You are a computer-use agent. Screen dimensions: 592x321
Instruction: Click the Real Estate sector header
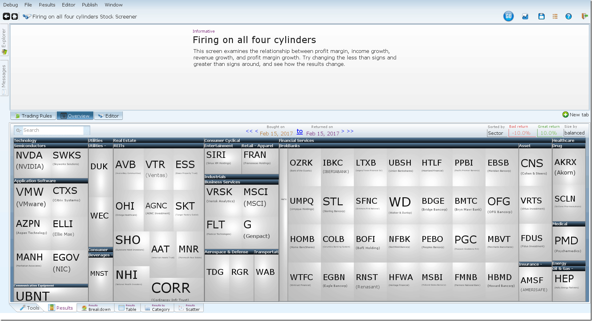[x=158, y=141]
